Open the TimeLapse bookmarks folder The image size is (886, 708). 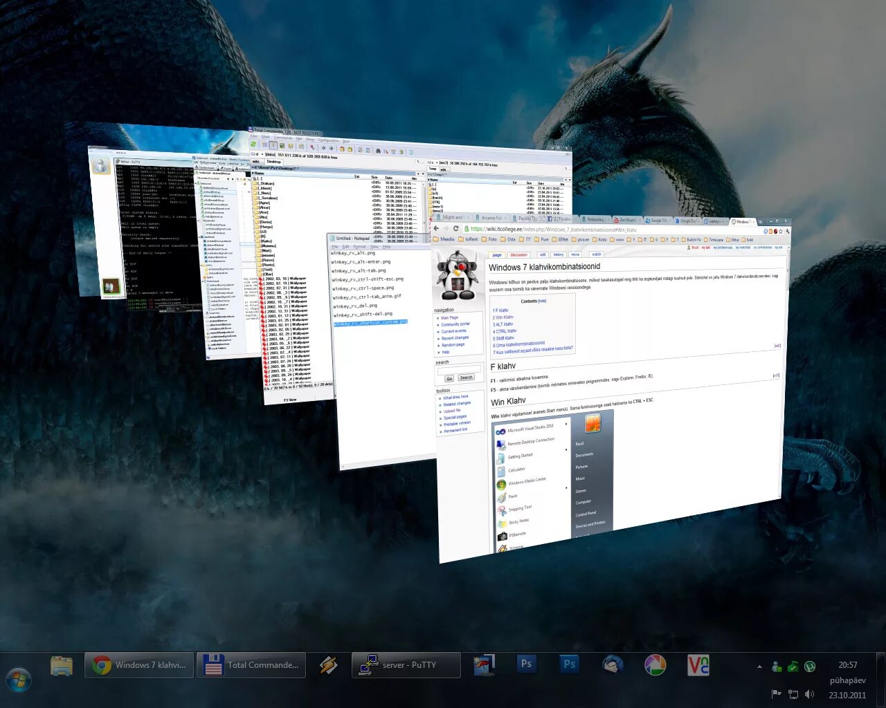pos(713,240)
